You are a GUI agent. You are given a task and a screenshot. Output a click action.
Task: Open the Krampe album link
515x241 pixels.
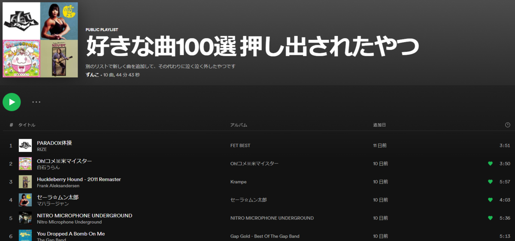tap(239, 182)
